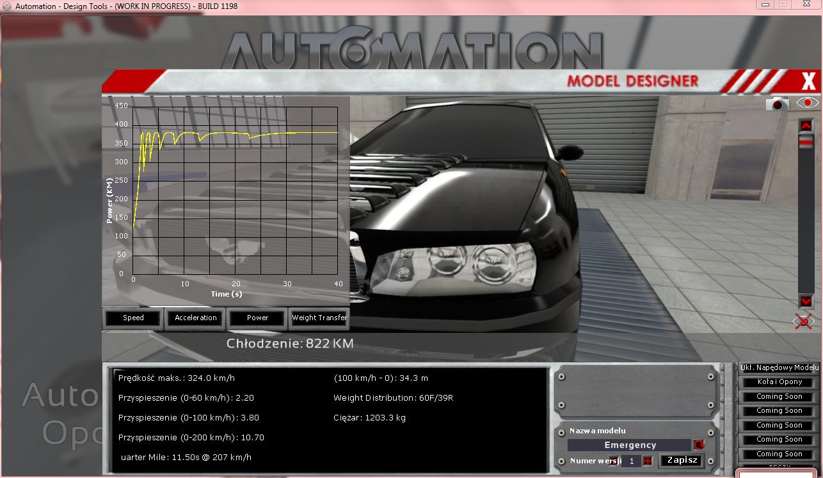Click the 0-100 km/h acceleration stat
The height and width of the screenshot is (478, 823).
coord(189,417)
